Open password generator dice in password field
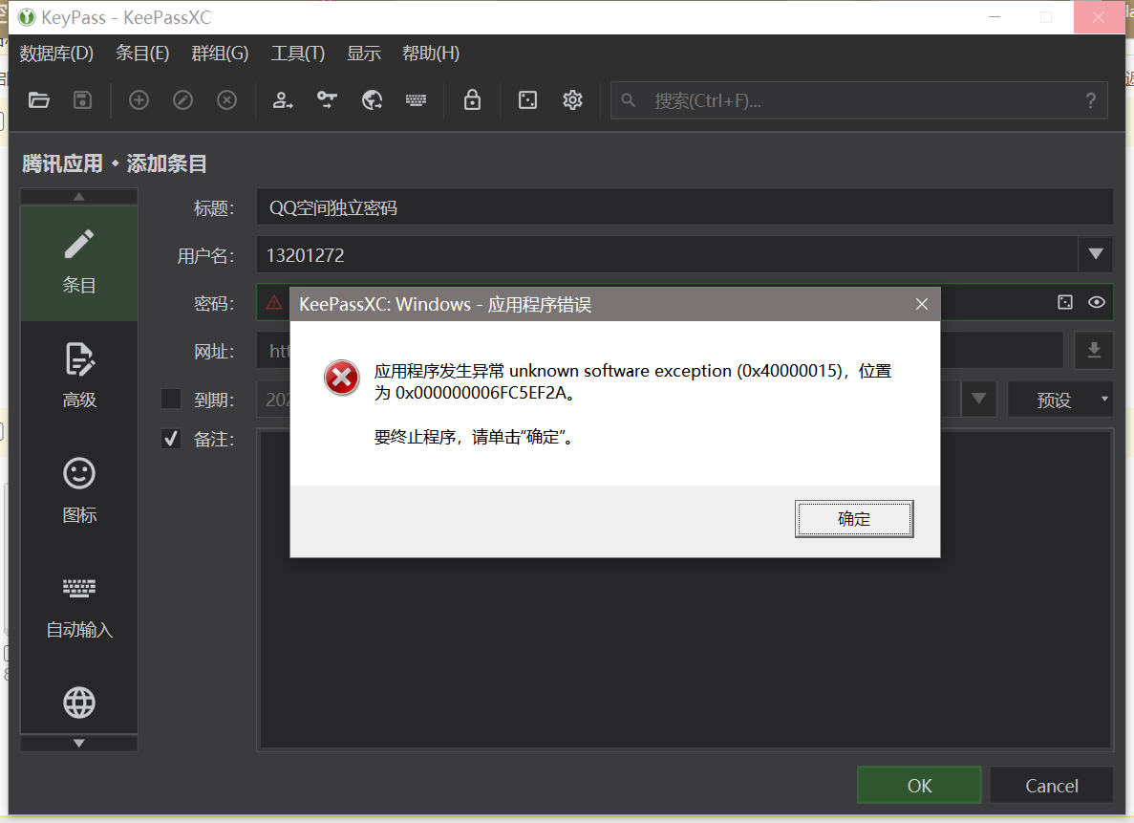The image size is (1134, 823). [1065, 302]
